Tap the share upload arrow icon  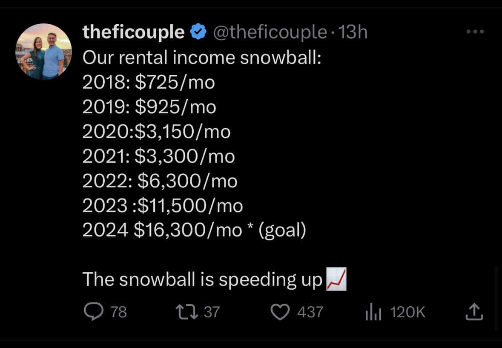point(474,313)
